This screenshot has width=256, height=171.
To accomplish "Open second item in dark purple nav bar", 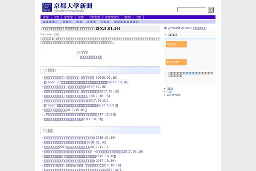I will point(56,18).
